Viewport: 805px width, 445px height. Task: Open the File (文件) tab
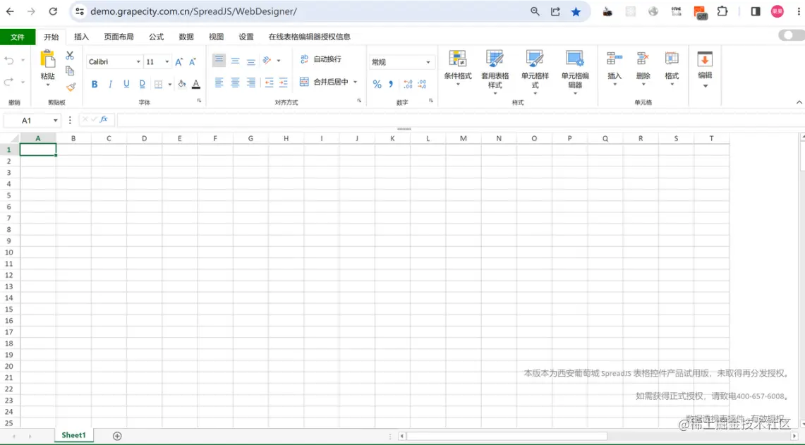tap(18, 37)
